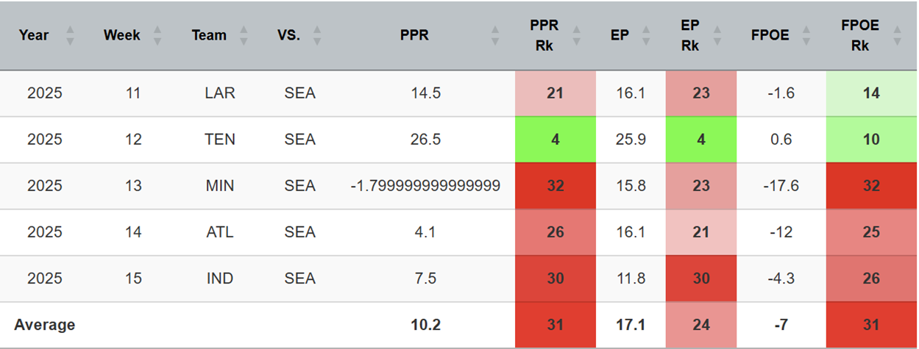Image resolution: width=919 pixels, height=349 pixels.
Task: Select the average PPR value 10.2
Action: pyautogui.click(x=425, y=325)
